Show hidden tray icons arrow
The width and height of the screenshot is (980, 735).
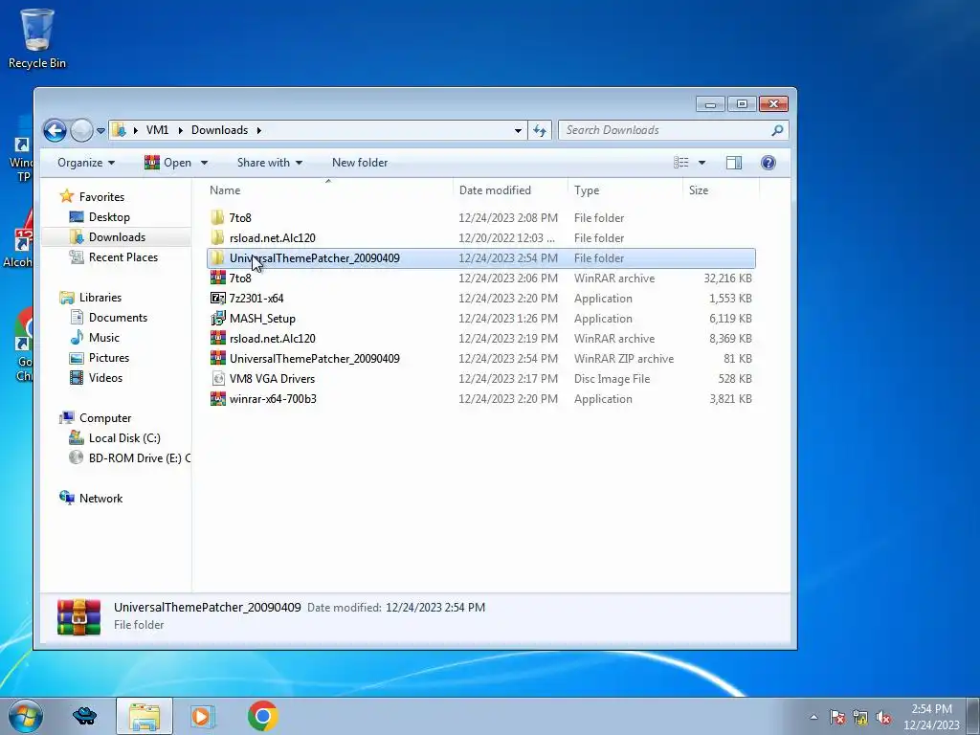[813, 718]
